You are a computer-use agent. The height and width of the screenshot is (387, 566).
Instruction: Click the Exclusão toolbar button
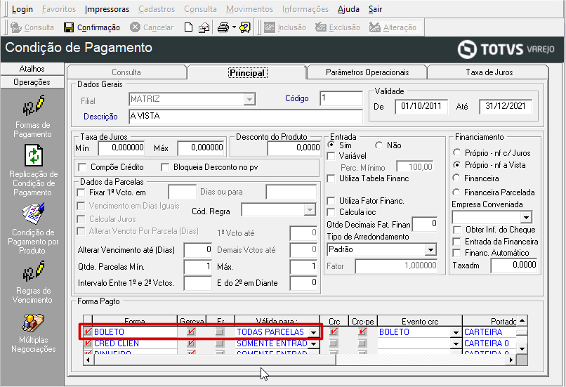(338, 27)
